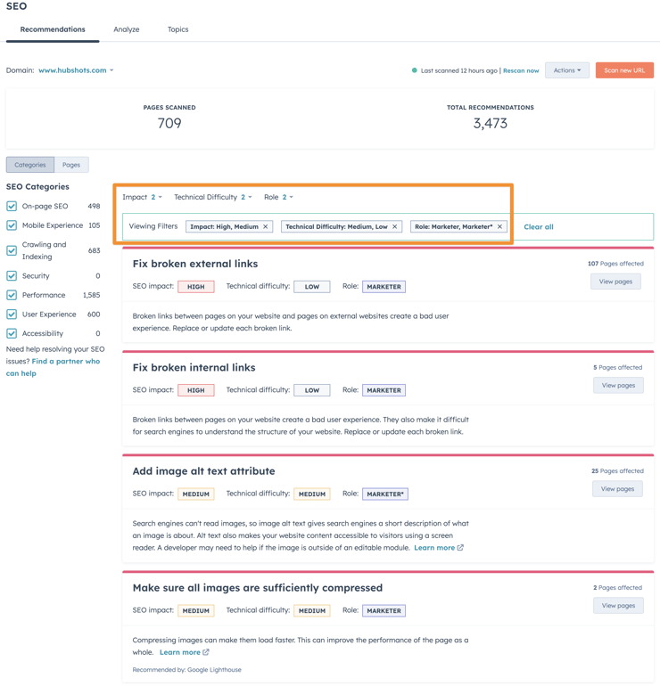The height and width of the screenshot is (686, 660).
Task: Uncheck the Accessibility category
Action: [12, 333]
